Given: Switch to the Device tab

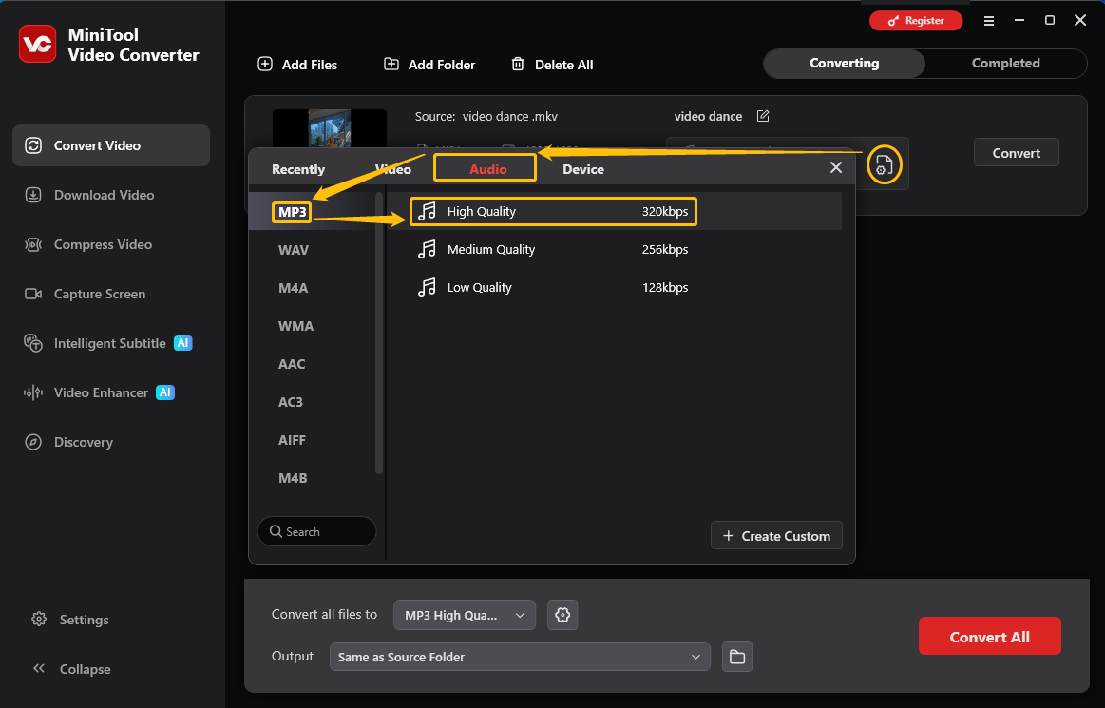Looking at the screenshot, I should click(582, 169).
